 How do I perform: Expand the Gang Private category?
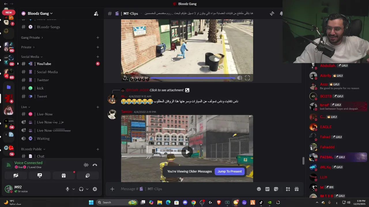point(32,38)
